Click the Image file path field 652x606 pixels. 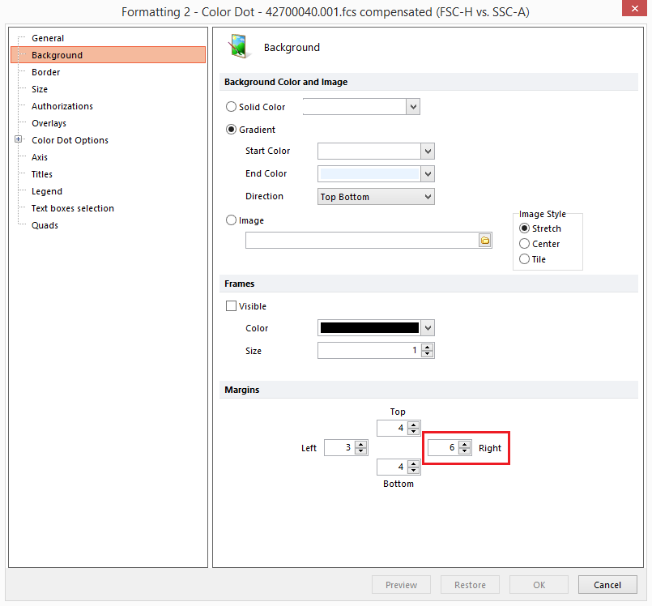pos(361,241)
